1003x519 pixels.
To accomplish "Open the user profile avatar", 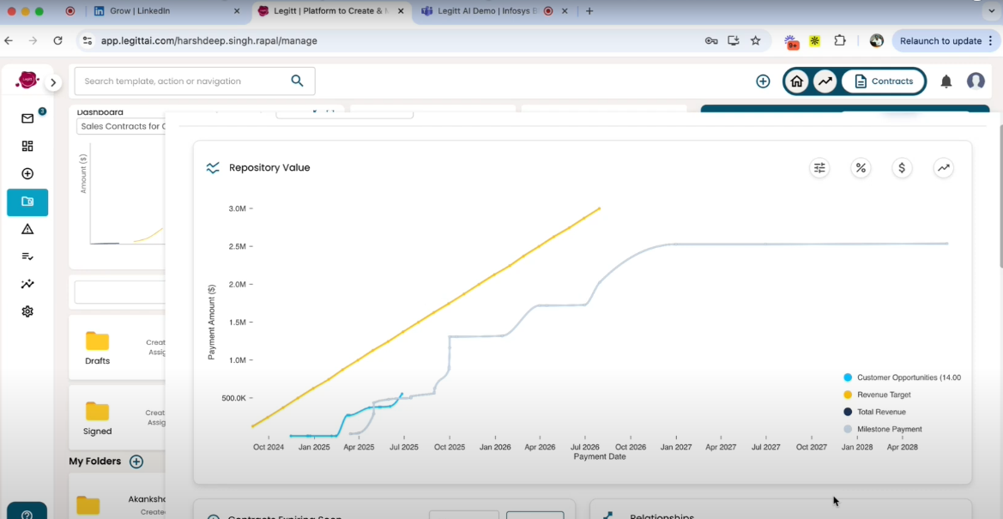I will tap(976, 81).
